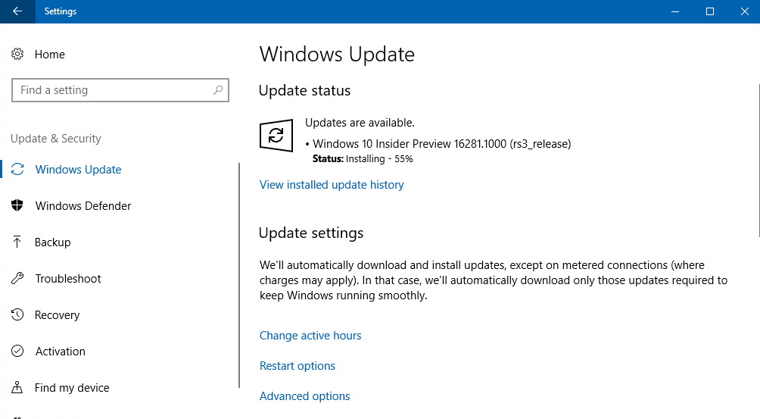The height and width of the screenshot is (419, 760).
Task: Click the Status: Installing - 55% text
Action: coord(363,159)
